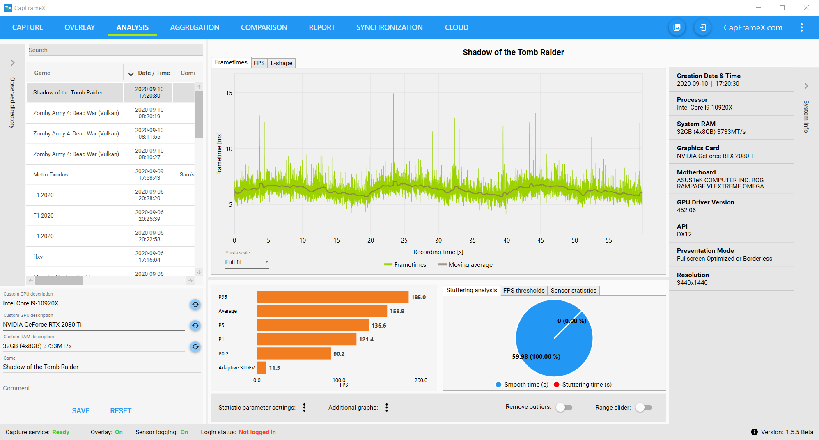Edit the Custom RAM description field
Image resolution: width=819 pixels, height=440 pixels.
point(94,346)
